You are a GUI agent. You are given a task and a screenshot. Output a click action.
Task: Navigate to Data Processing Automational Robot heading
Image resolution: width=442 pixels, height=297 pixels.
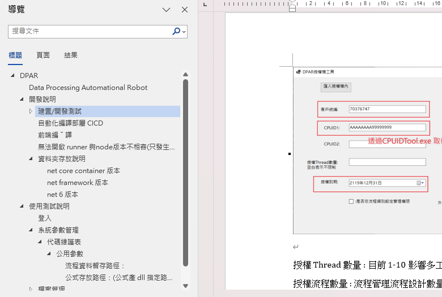(x=88, y=88)
